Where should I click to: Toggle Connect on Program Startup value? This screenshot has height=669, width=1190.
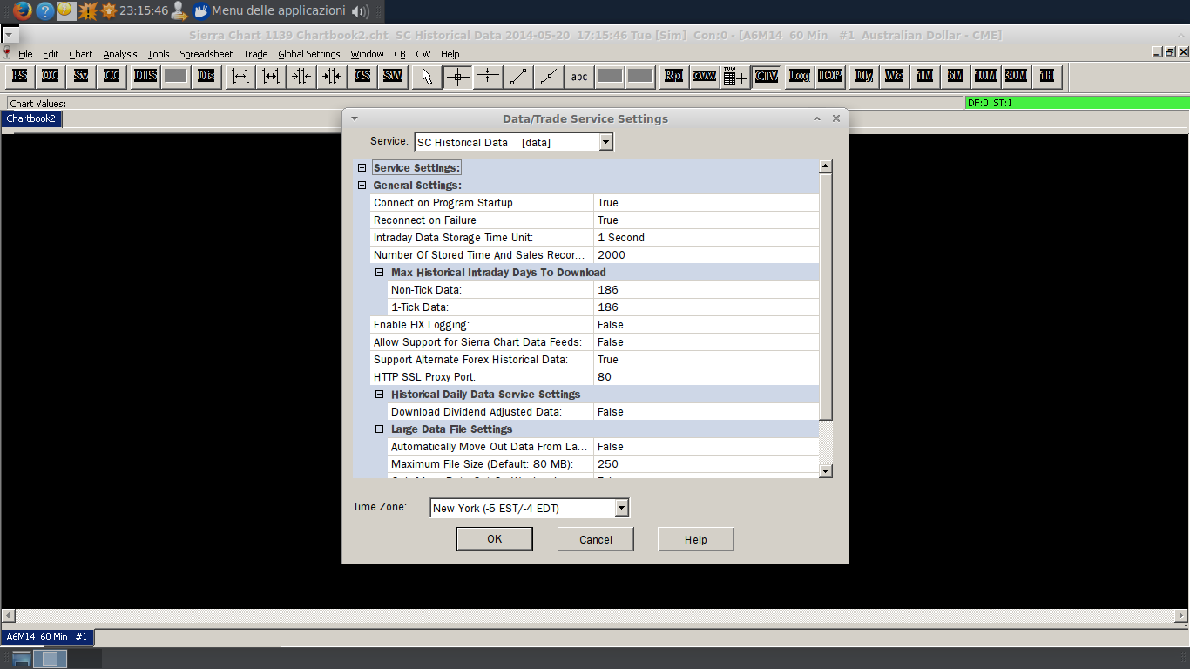[706, 203]
